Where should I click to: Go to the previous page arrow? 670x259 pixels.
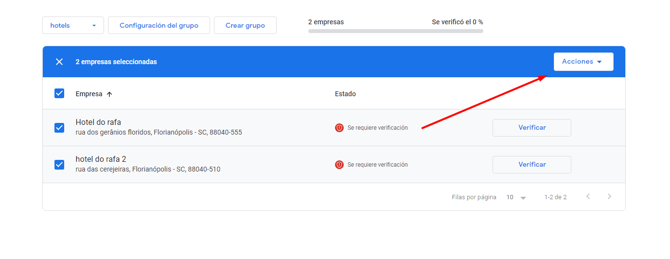pos(588,197)
